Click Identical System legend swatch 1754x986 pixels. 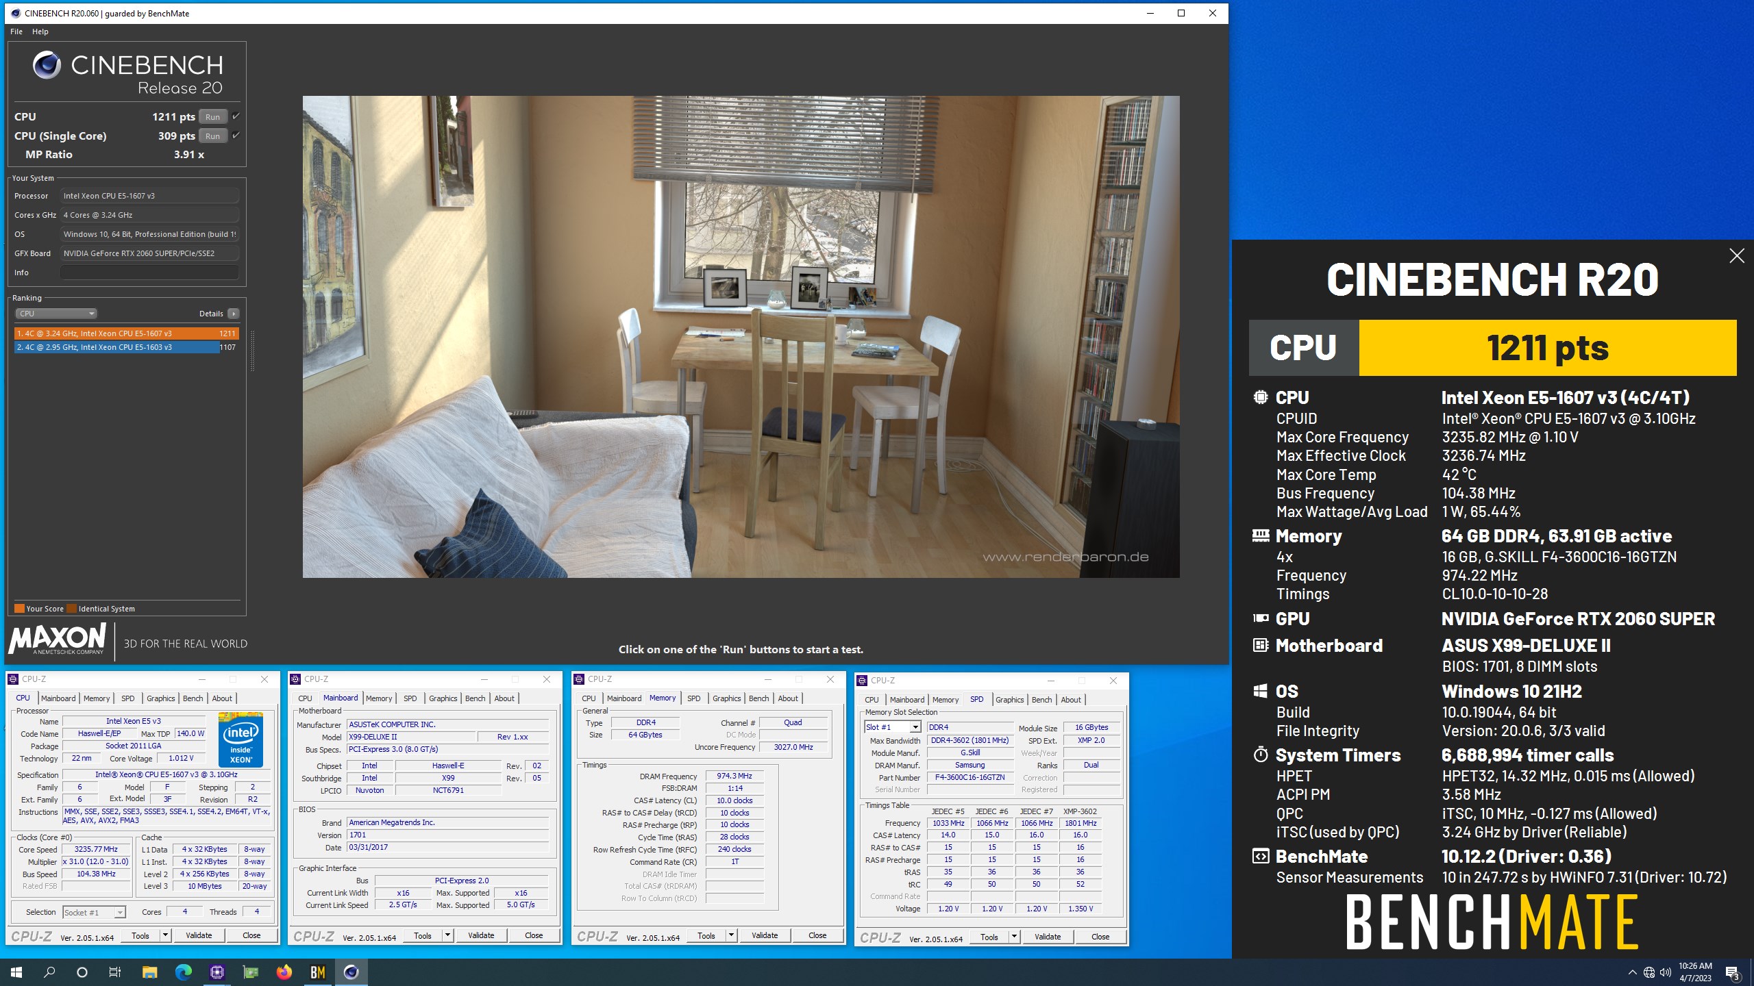(72, 609)
